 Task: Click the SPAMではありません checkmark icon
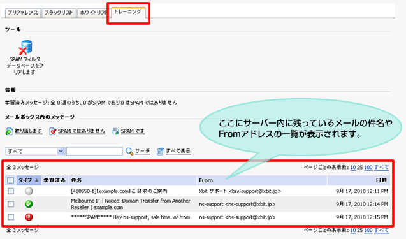point(52,131)
